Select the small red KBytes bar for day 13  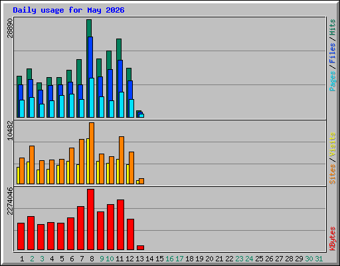140,247
